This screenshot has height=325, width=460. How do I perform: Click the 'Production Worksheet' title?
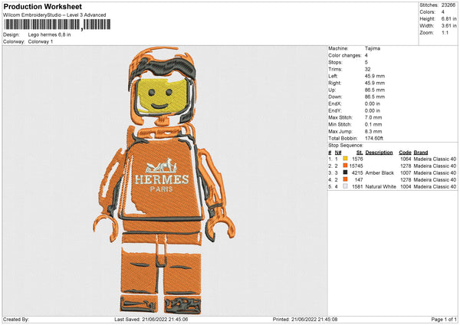[x=43, y=6]
